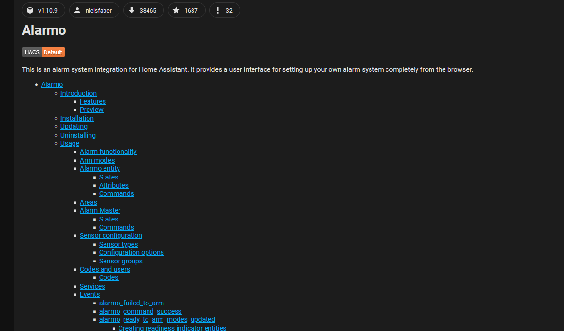The image size is (564, 331).
Task: Jump to the Updating section
Action: point(74,126)
